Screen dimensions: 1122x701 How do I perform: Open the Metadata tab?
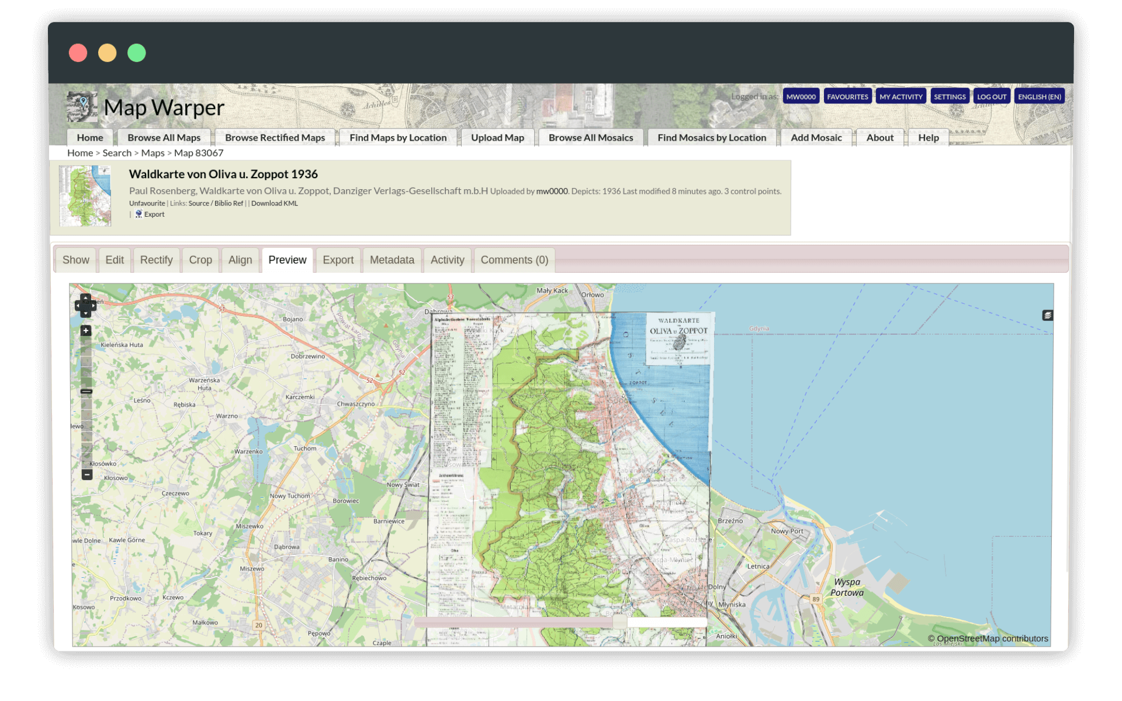[392, 260]
